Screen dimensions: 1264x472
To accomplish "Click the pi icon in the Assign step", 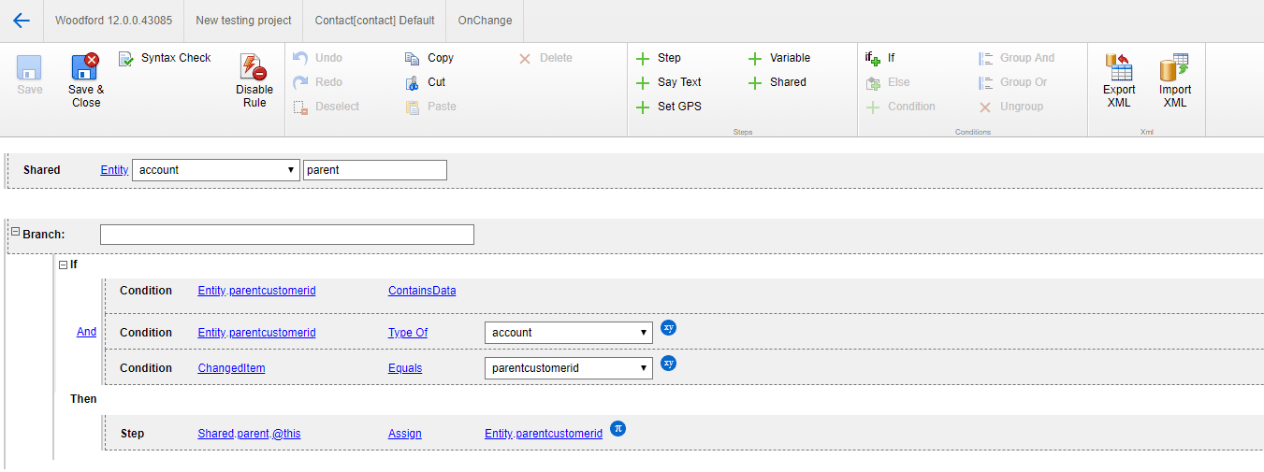I will pos(617,428).
